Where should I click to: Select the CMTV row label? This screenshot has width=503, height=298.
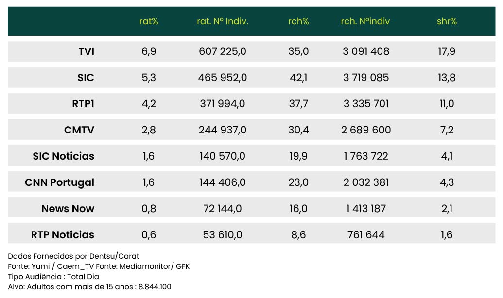tap(79, 130)
